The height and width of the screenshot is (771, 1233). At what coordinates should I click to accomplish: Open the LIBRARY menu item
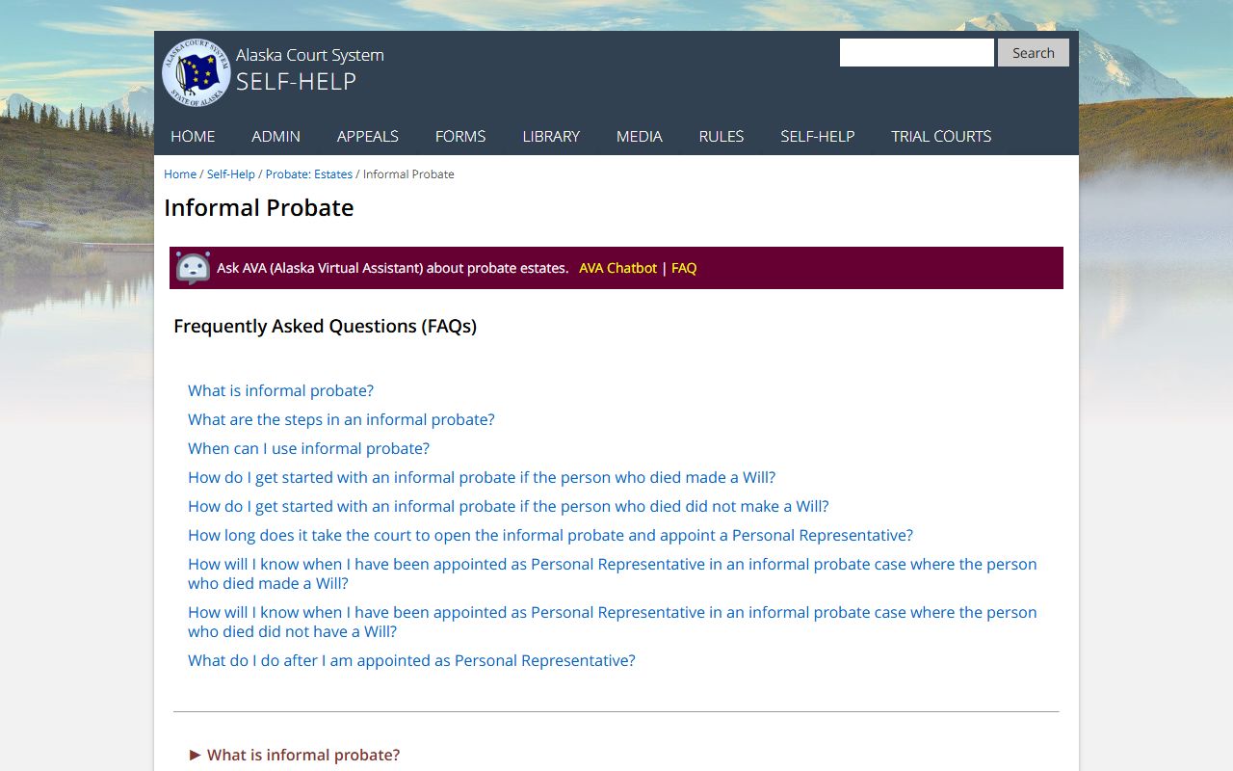[551, 136]
